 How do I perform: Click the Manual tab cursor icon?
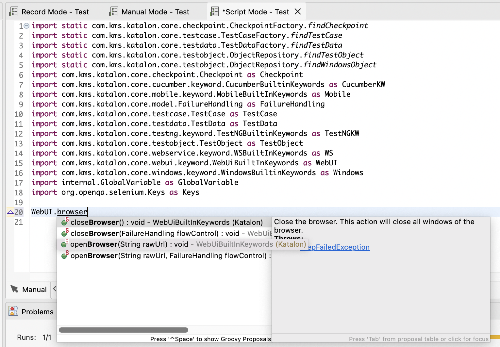14,289
